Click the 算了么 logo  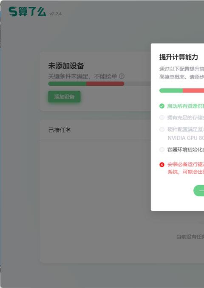(x=27, y=12)
